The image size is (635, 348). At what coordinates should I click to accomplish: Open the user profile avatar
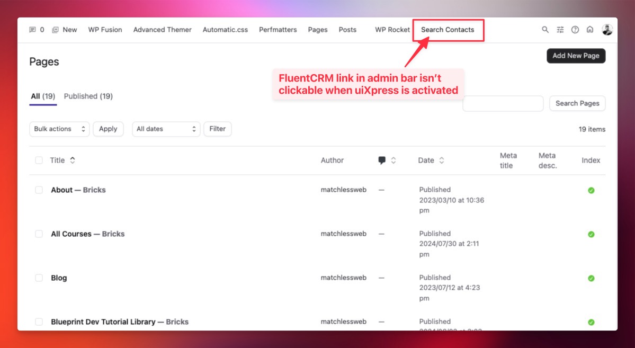click(x=607, y=30)
